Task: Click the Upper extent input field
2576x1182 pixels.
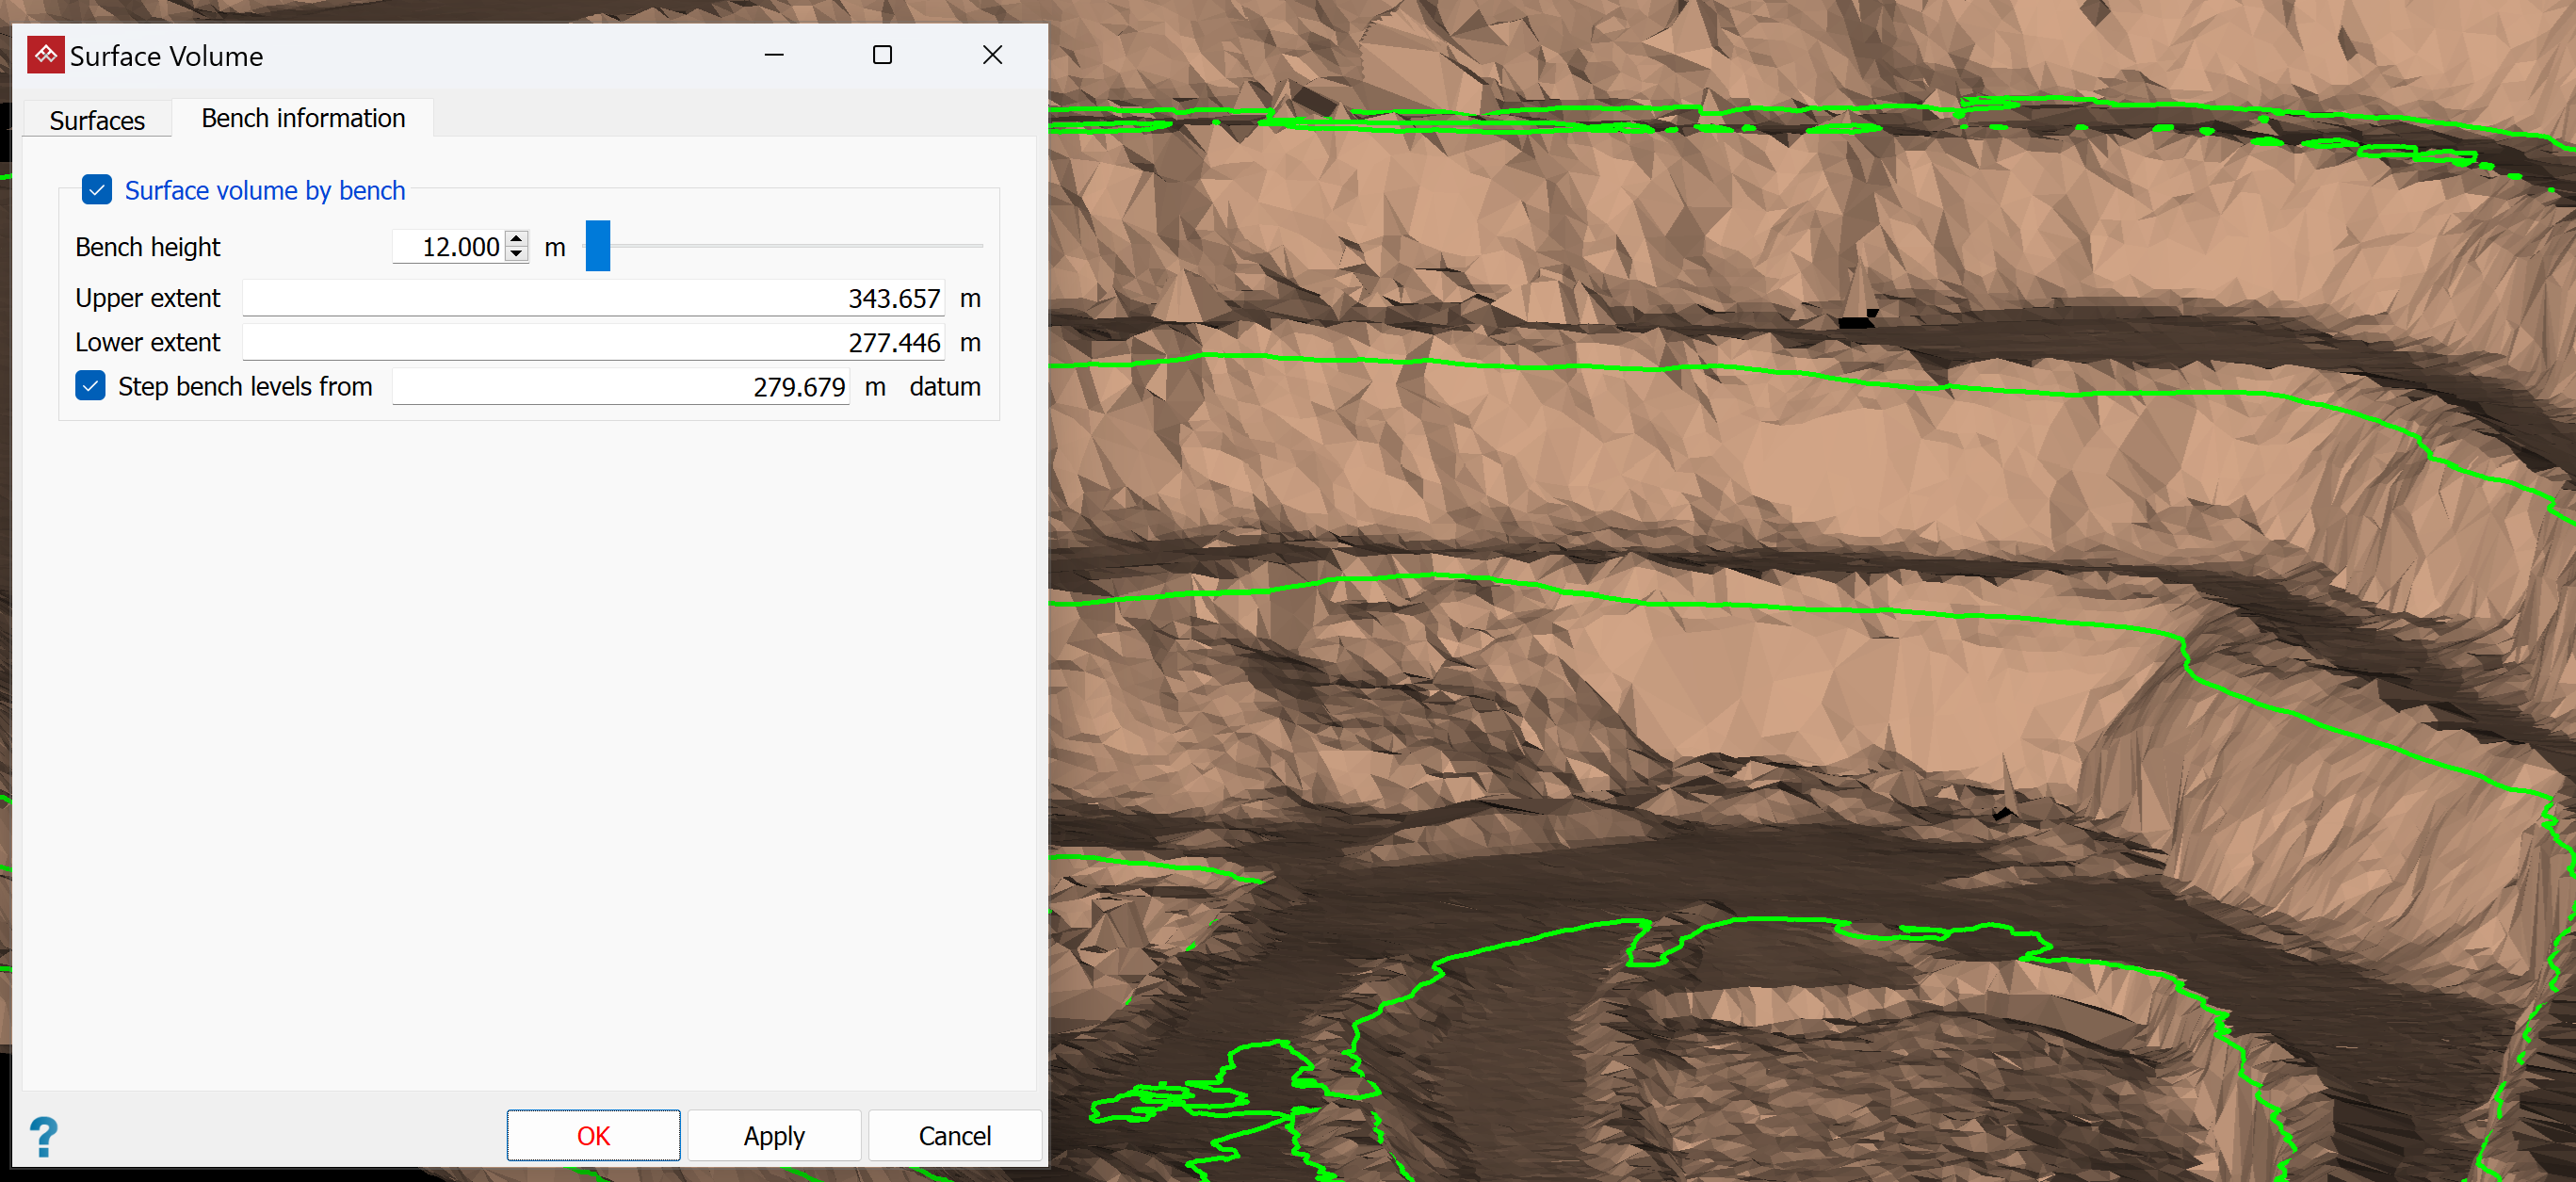Action: pyautogui.click(x=593, y=299)
